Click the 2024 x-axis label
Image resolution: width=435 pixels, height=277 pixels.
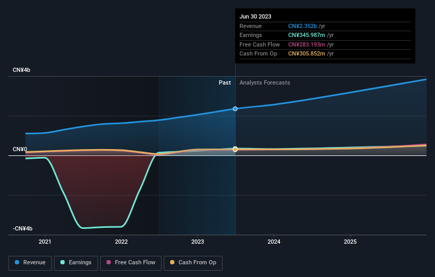tap(274, 242)
